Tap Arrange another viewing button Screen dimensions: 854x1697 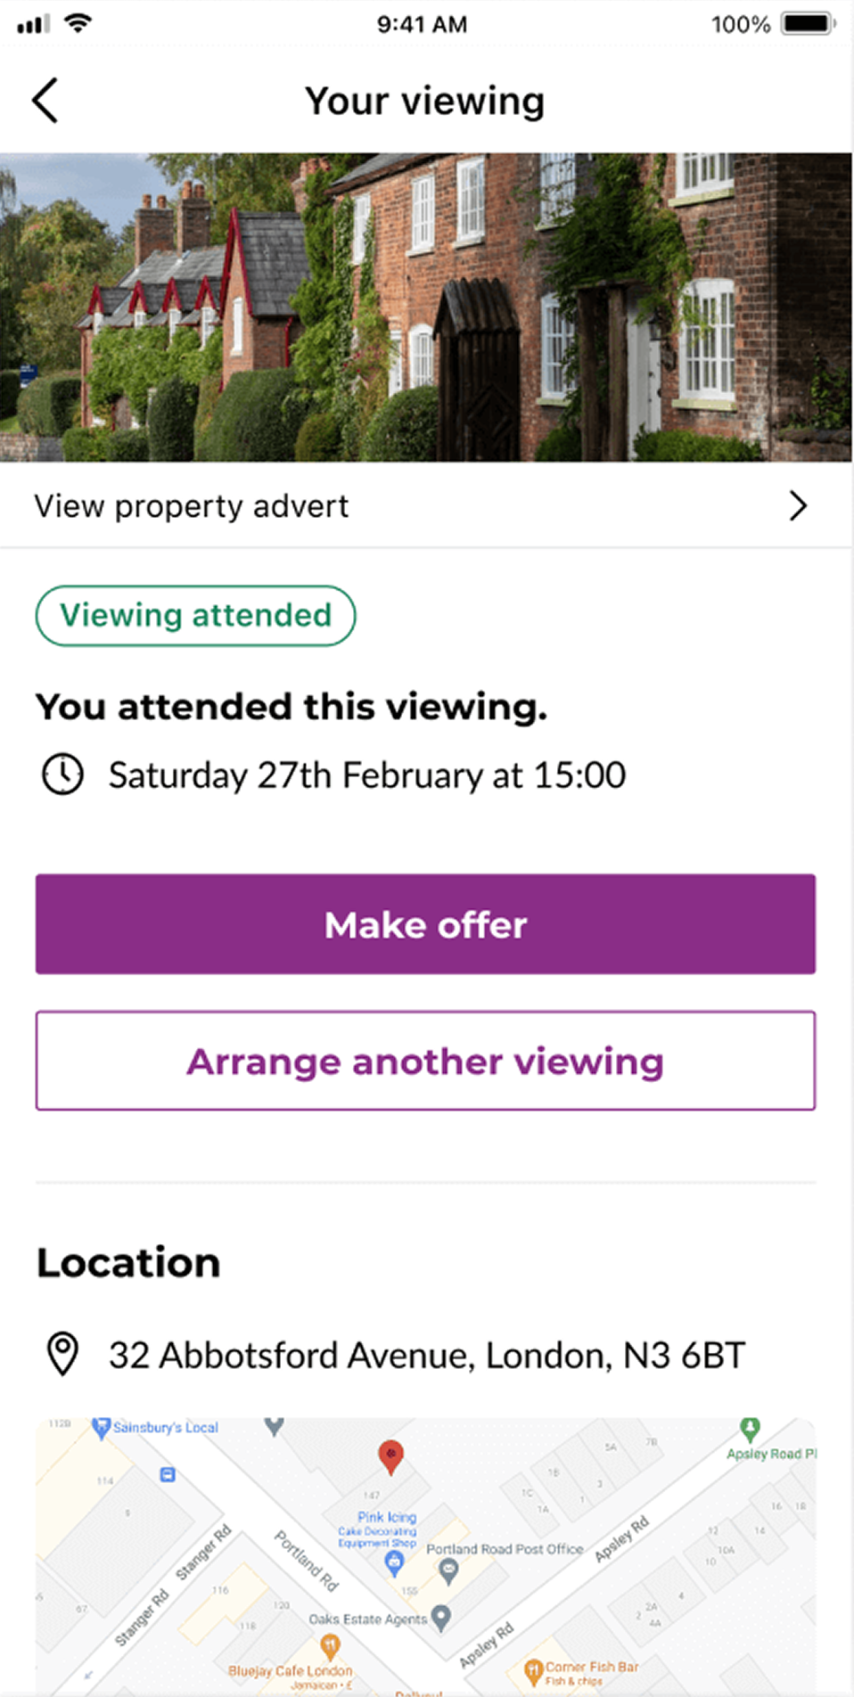click(x=425, y=1061)
